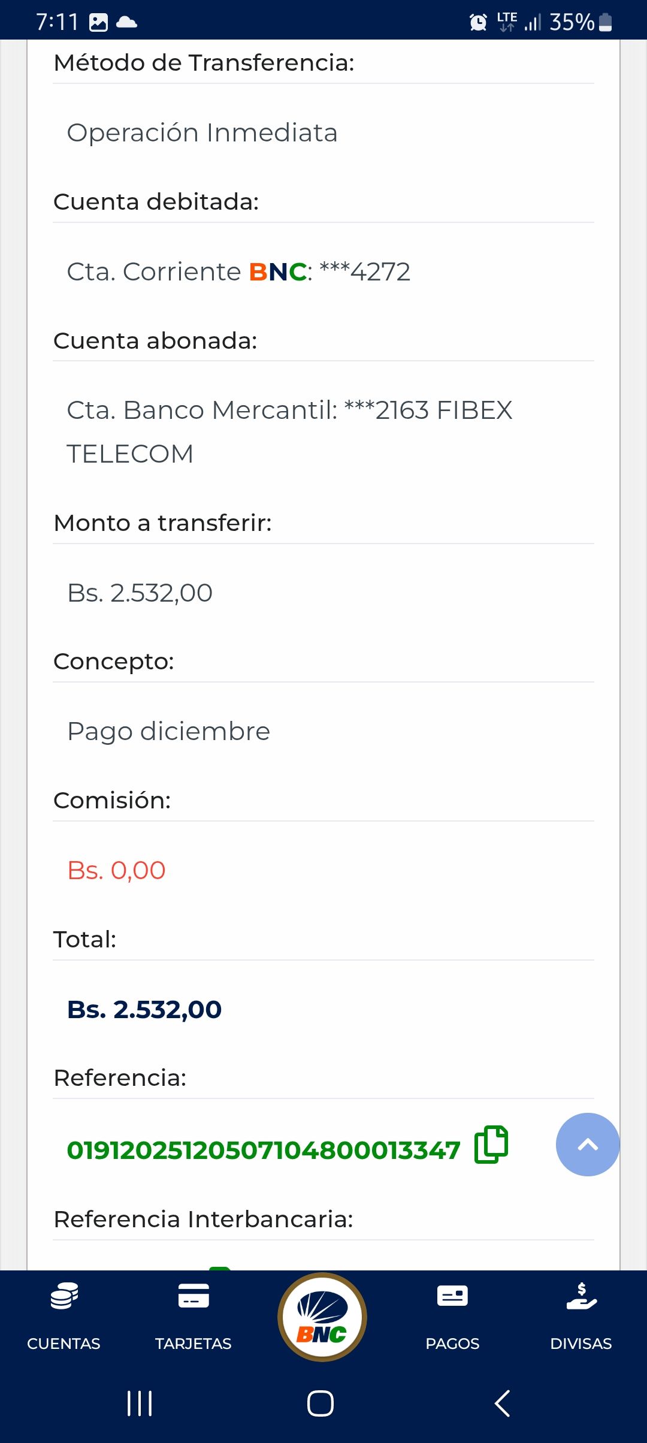This screenshot has height=1443, width=647.
Task: Tap the red commission amount Bs. 0,00
Action: coord(116,870)
